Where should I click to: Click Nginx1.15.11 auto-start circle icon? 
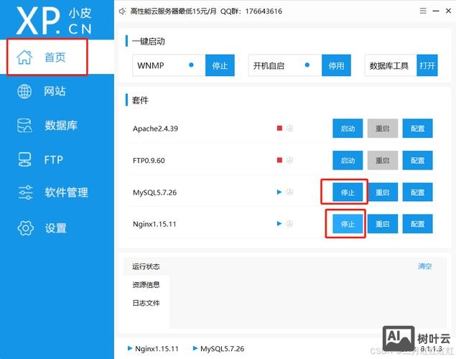[289, 223]
